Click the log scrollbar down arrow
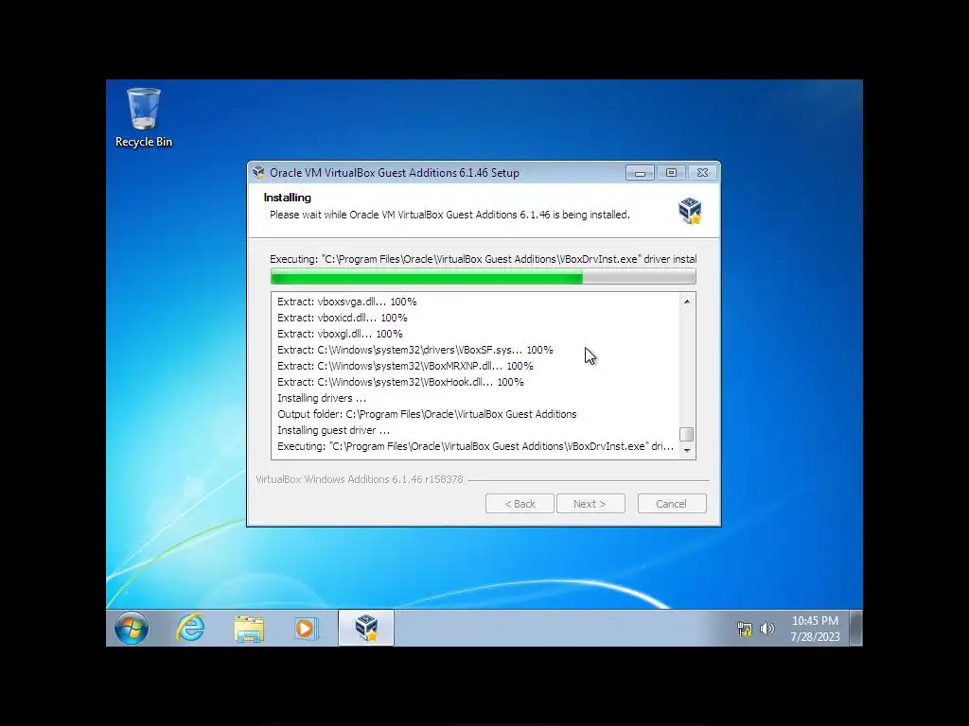Screen dimensions: 969x726 point(687,451)
